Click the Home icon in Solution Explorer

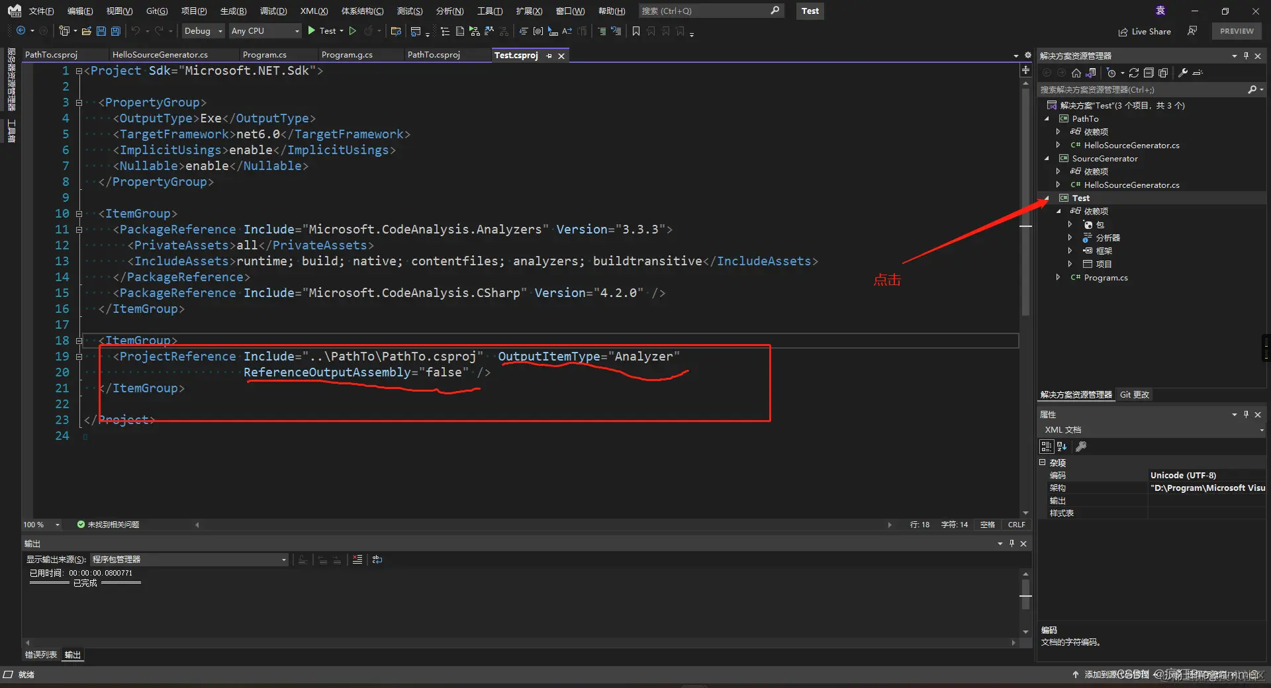click(x=1076, y=73)
